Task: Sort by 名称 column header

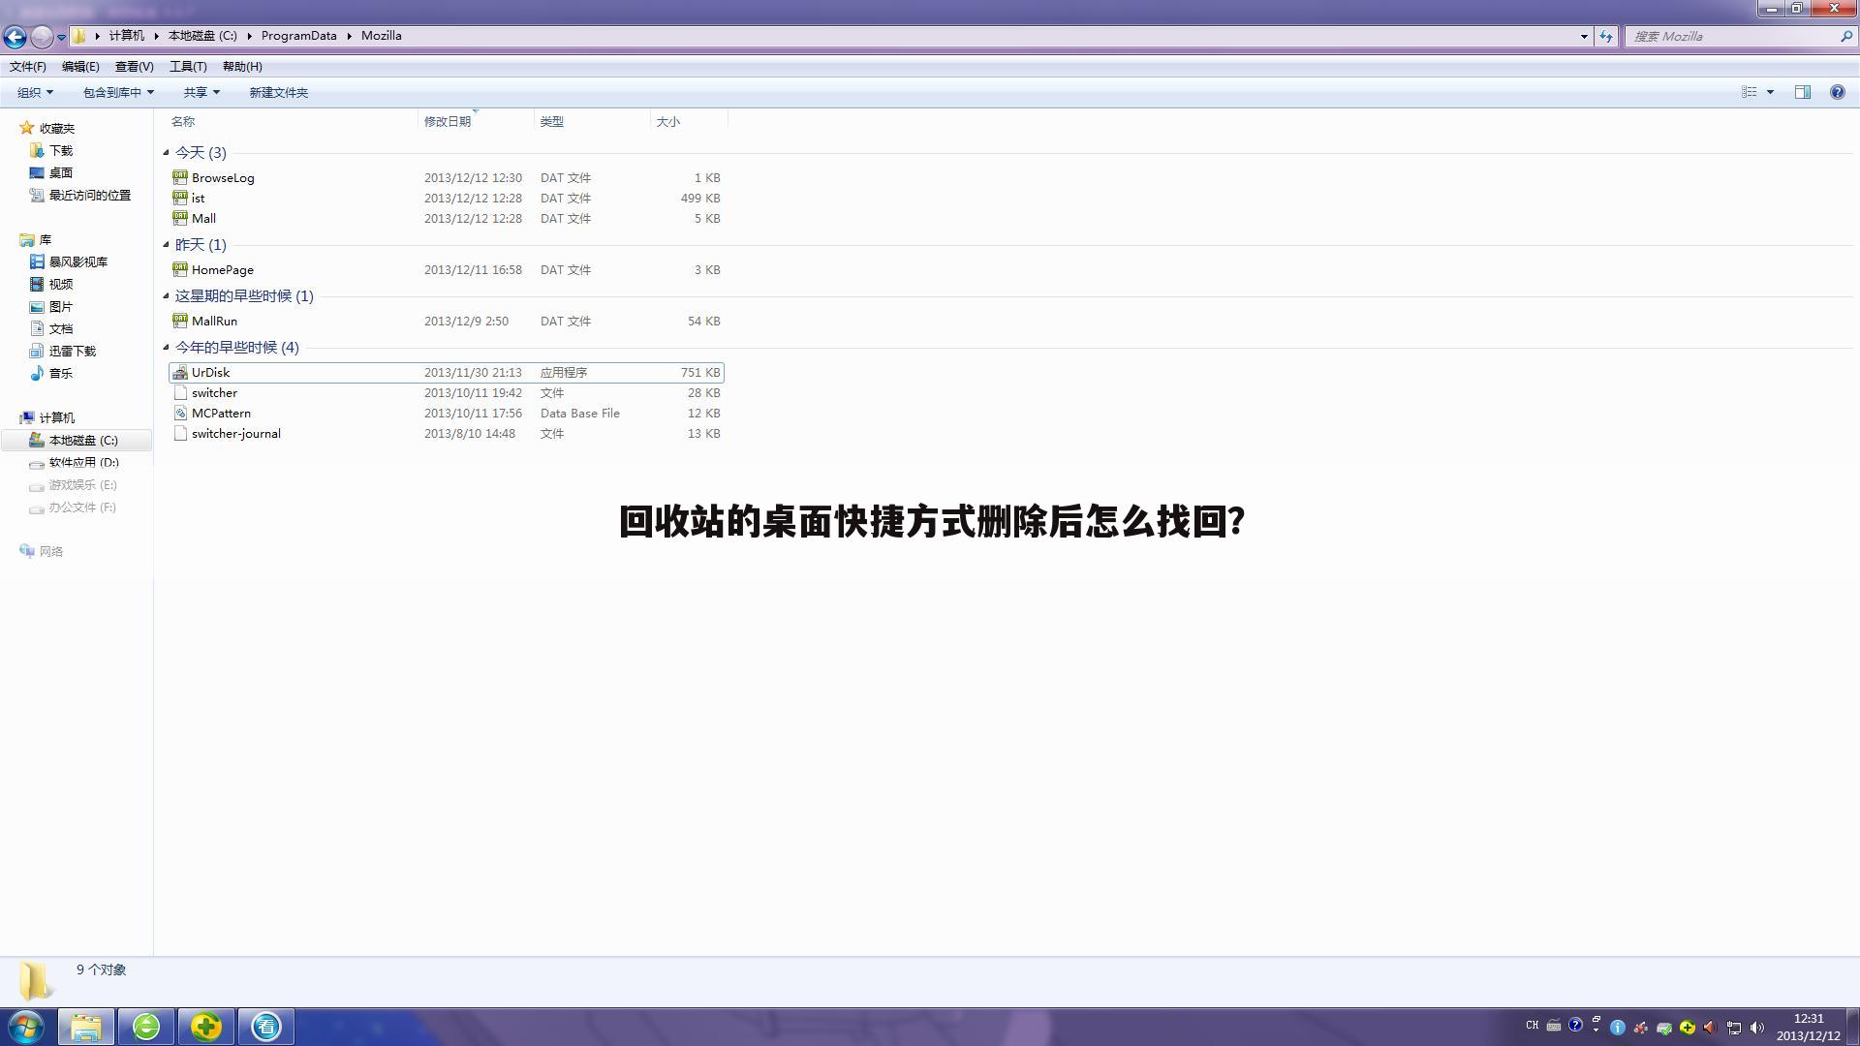Action: tap(183, 122)
